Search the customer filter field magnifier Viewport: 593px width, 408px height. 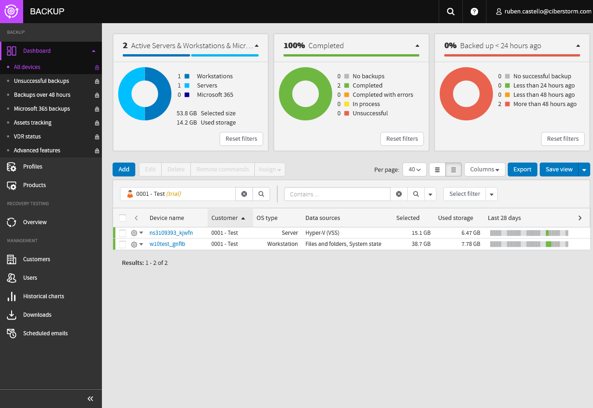tap(261, 194)
